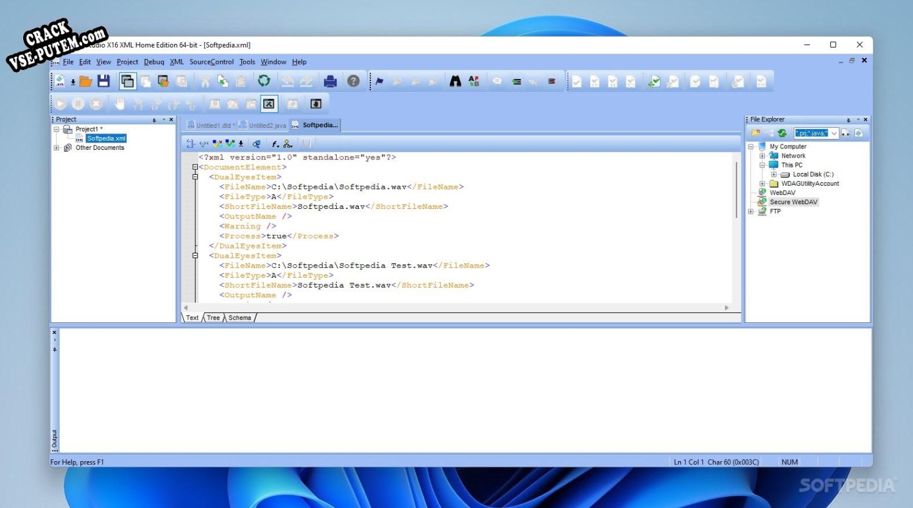Open the Tools menu
Screen dimensions: 913x508
(x=247, y=62)
